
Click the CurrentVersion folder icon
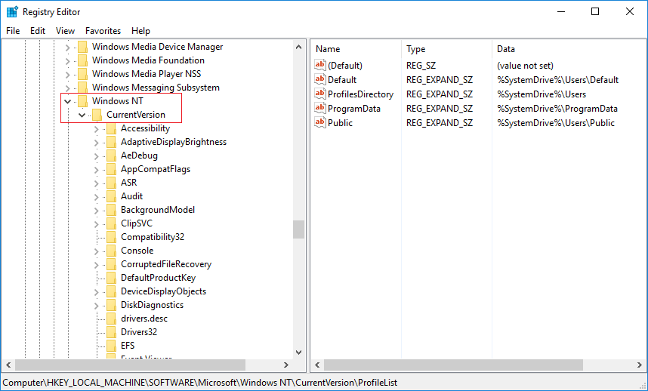point(97,115)
